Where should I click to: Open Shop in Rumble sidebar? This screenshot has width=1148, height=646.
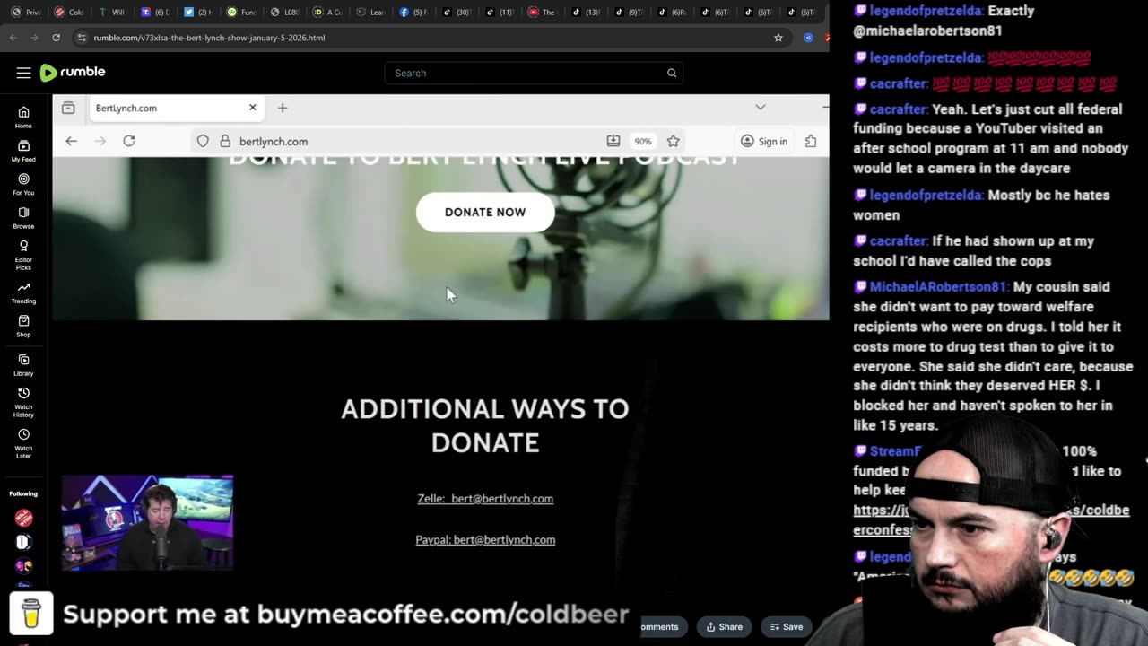click(23, 326)
